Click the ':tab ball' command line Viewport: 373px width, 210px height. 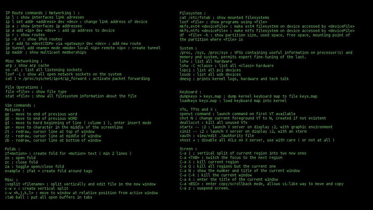[x=49, y=197]
